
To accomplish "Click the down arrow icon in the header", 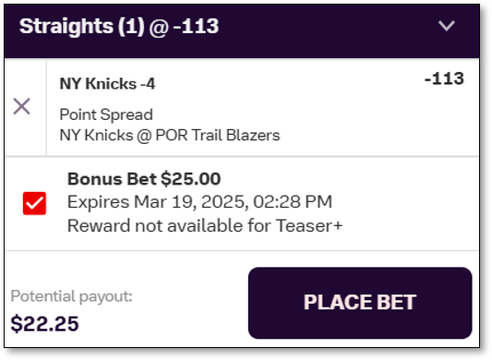I will pos(447,26).
